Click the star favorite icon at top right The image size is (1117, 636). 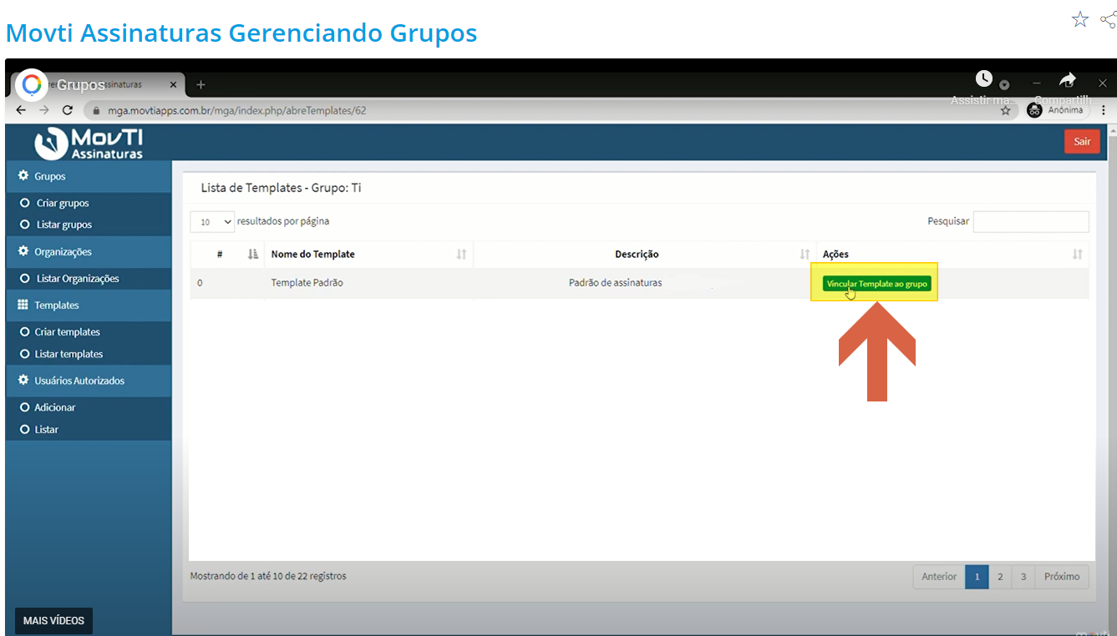click(x=1080, y=19)
